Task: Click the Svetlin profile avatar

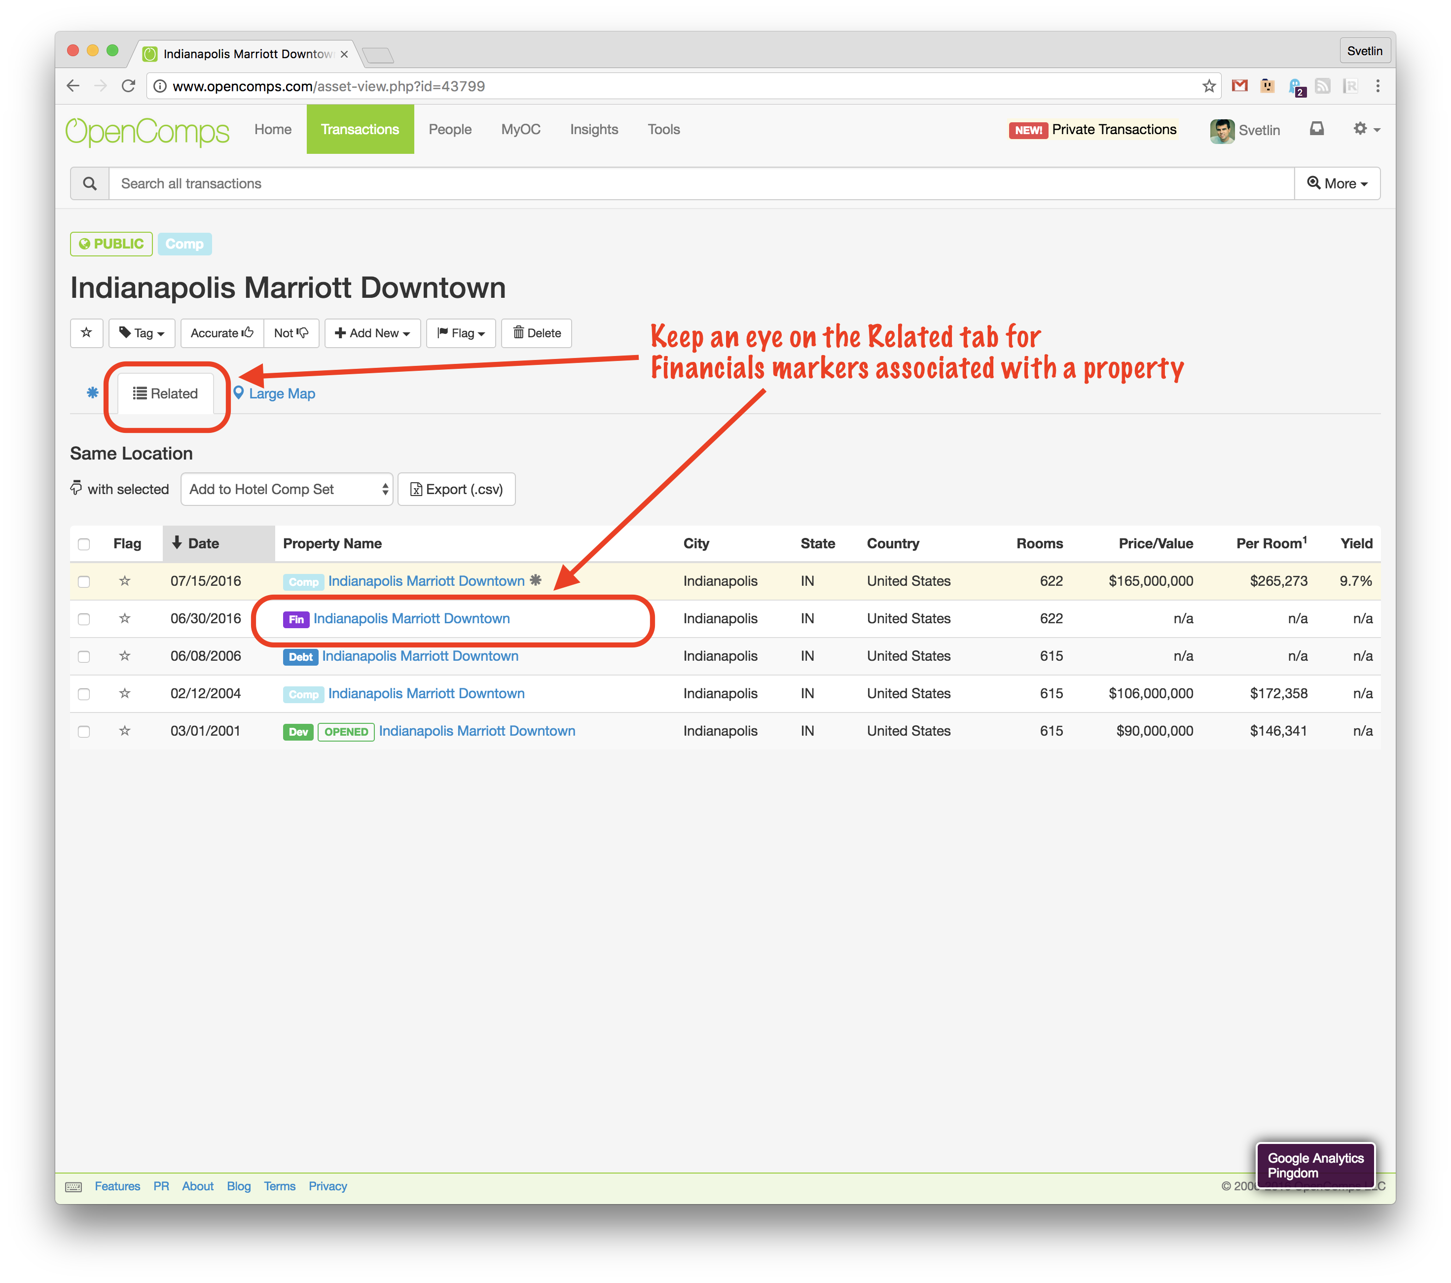Action: (1222, 131)
